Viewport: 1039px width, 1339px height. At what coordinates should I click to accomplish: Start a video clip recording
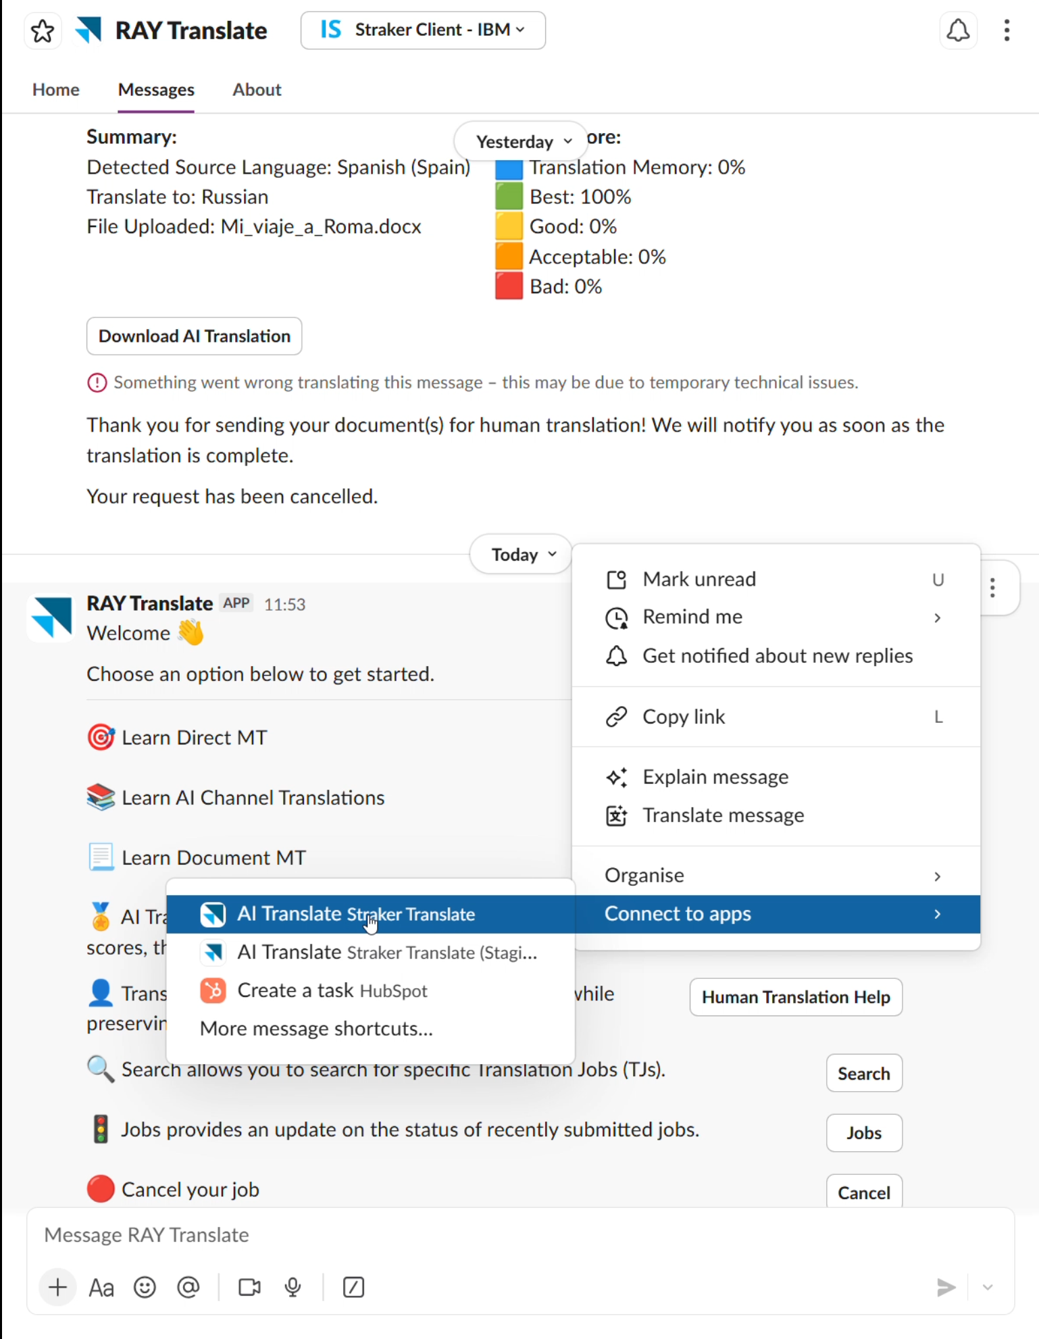point(249,1287)
